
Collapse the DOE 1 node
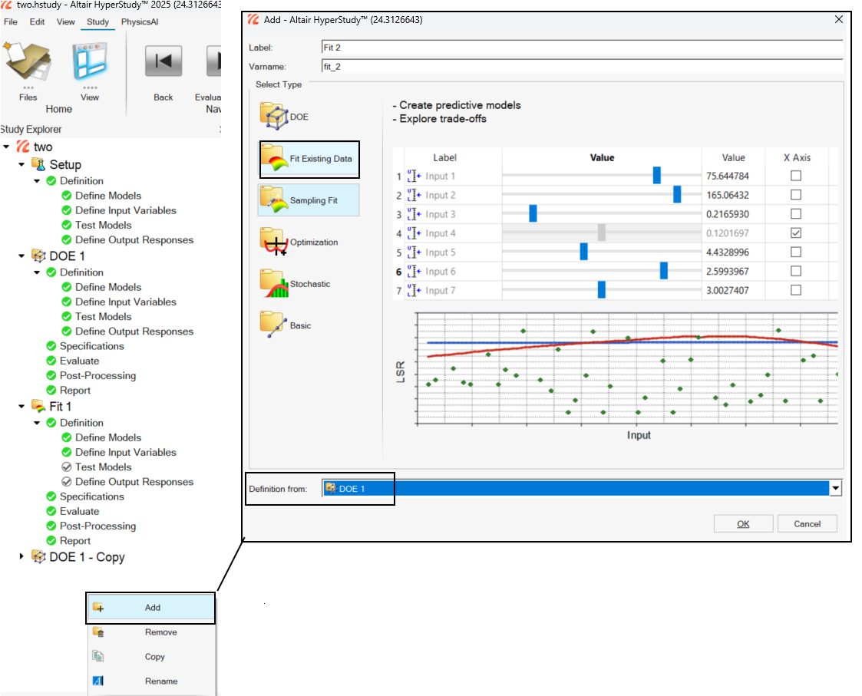point(21,256)
